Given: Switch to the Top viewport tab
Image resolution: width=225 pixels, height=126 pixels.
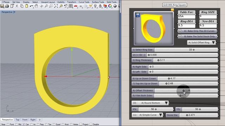Looking at the screenshot, I should (x=18, y=120).
